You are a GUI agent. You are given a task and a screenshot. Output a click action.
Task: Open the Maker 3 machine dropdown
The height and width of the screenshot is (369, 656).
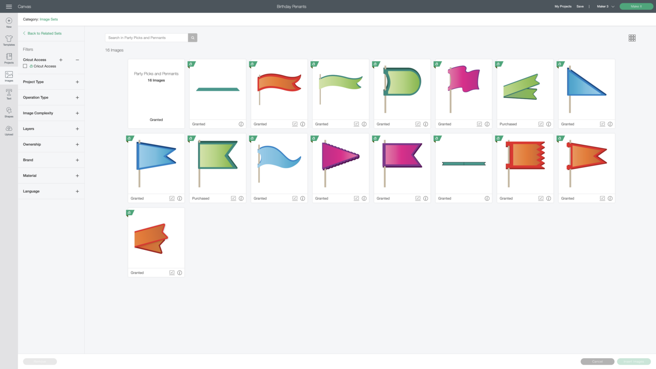(x=605, y=6)
